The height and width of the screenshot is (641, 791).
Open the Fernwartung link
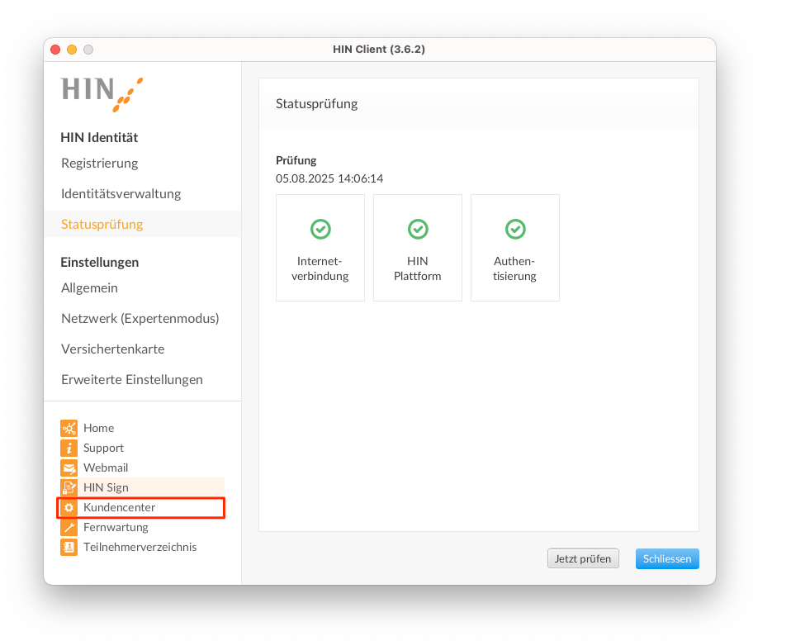coord(116,528)
